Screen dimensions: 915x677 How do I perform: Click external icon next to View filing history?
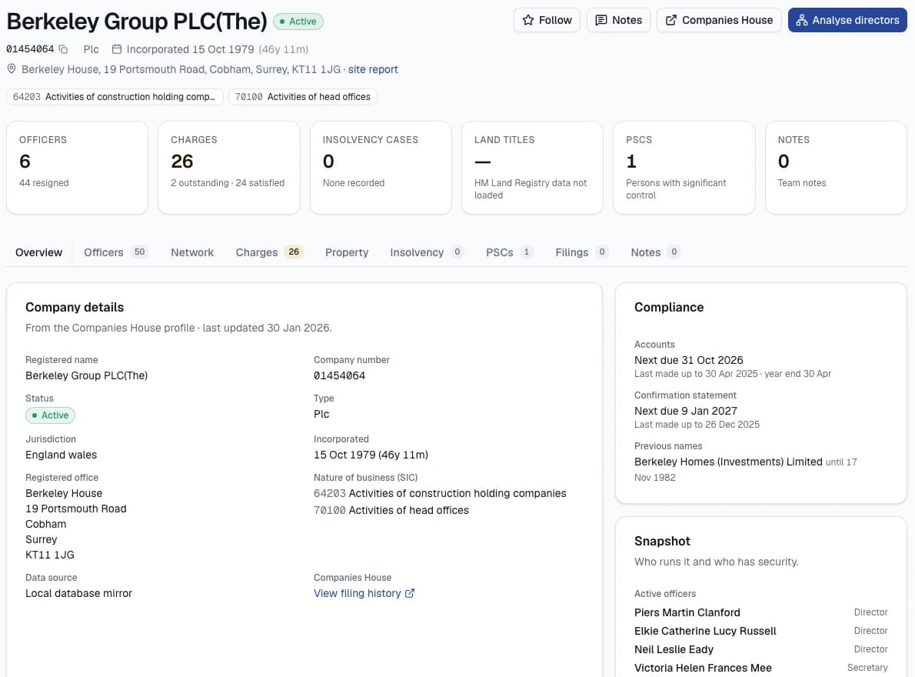click(x=410, y=593)
